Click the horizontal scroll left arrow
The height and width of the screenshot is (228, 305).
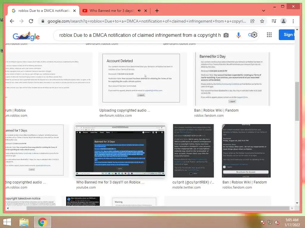[8, 208]
